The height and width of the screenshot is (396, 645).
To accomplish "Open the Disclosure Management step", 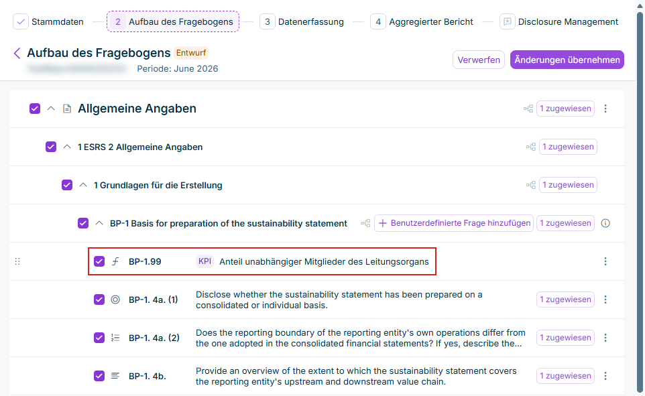I will click(x=559, y=22).
